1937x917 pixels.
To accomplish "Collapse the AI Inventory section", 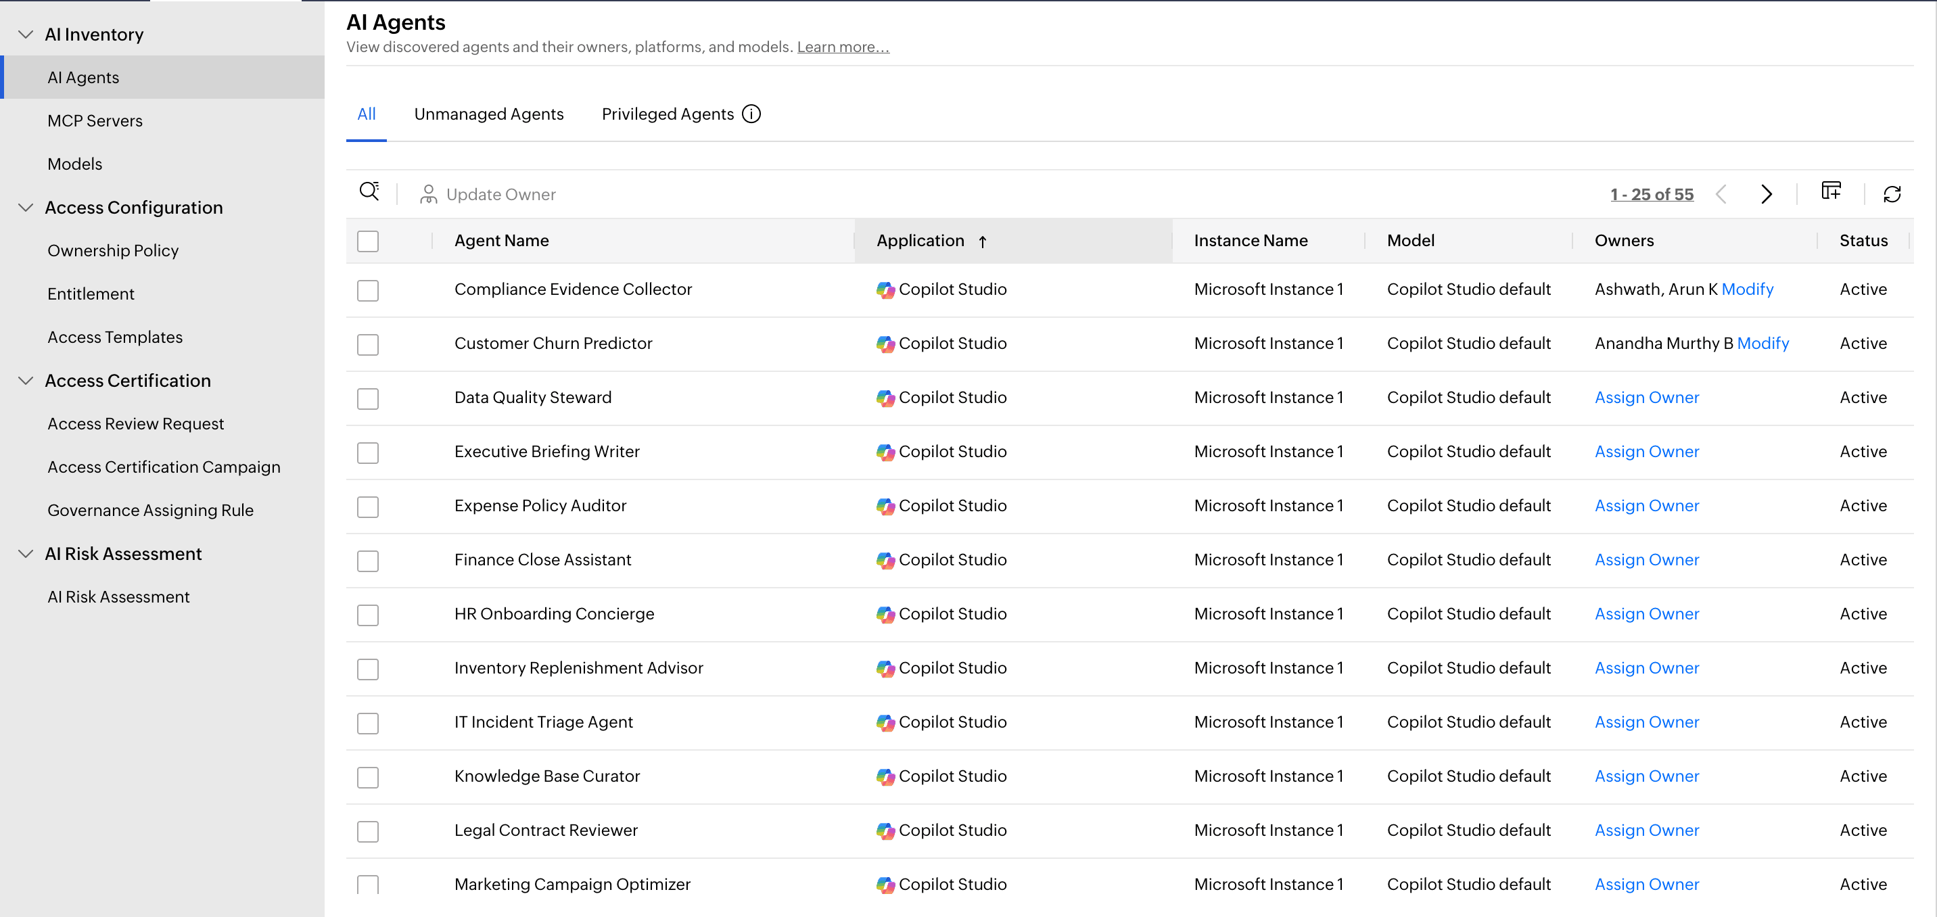I will [26, 34].
